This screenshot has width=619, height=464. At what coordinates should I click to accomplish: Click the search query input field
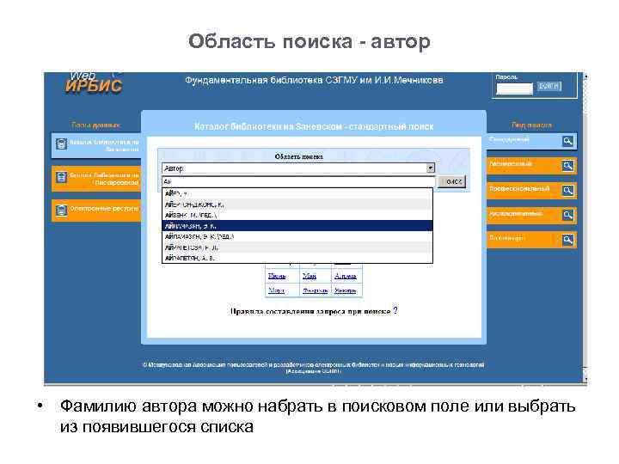[298, 181]
